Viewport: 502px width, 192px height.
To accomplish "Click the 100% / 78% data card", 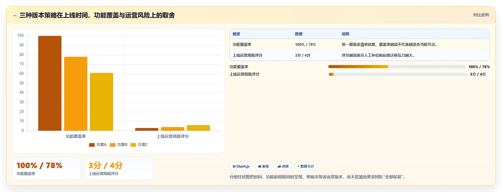I will [x=47, y=168].
